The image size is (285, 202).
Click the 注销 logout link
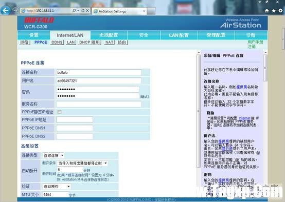coord(252,47)
